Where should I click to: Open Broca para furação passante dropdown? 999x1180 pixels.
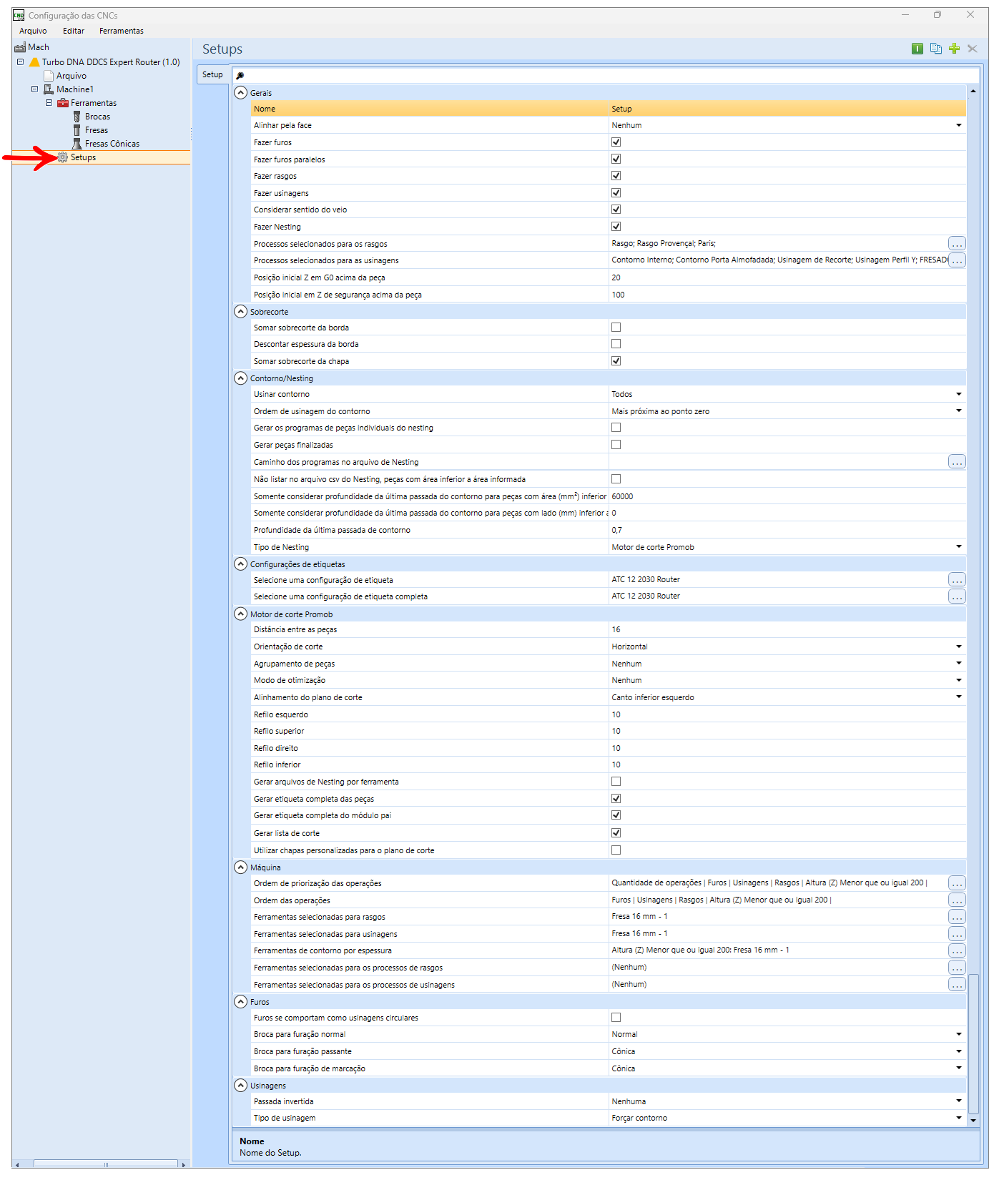958,1051
